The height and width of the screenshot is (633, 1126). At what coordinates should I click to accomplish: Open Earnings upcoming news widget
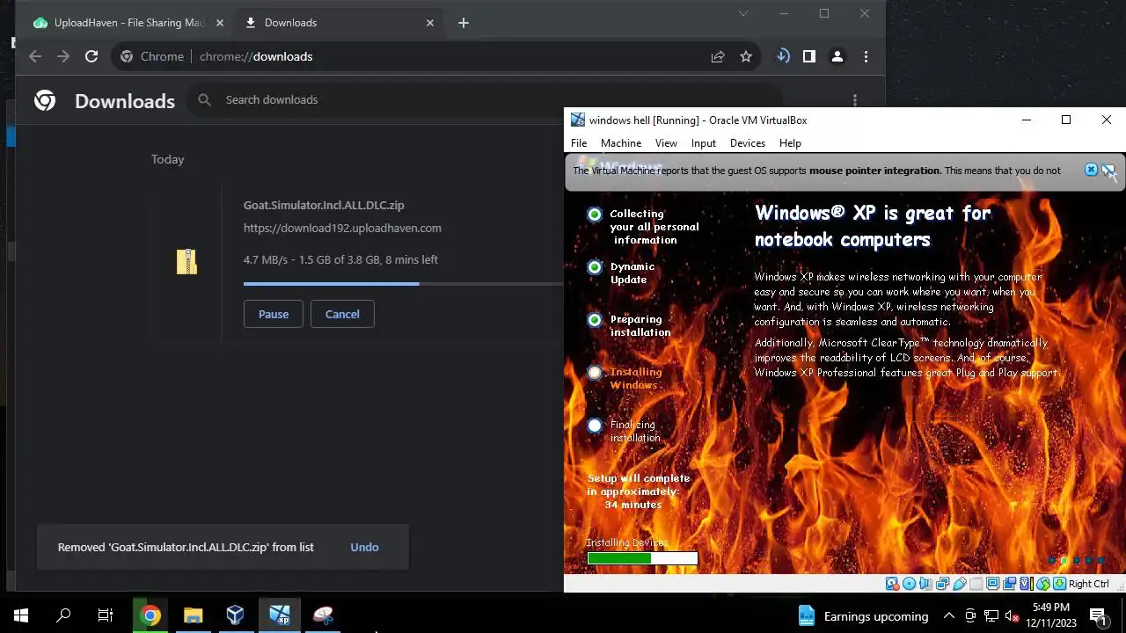(863, 615)
